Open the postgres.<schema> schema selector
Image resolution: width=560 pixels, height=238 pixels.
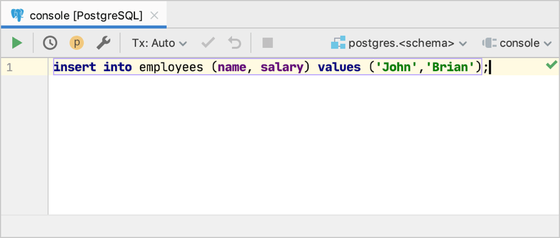tap(399, 43)
